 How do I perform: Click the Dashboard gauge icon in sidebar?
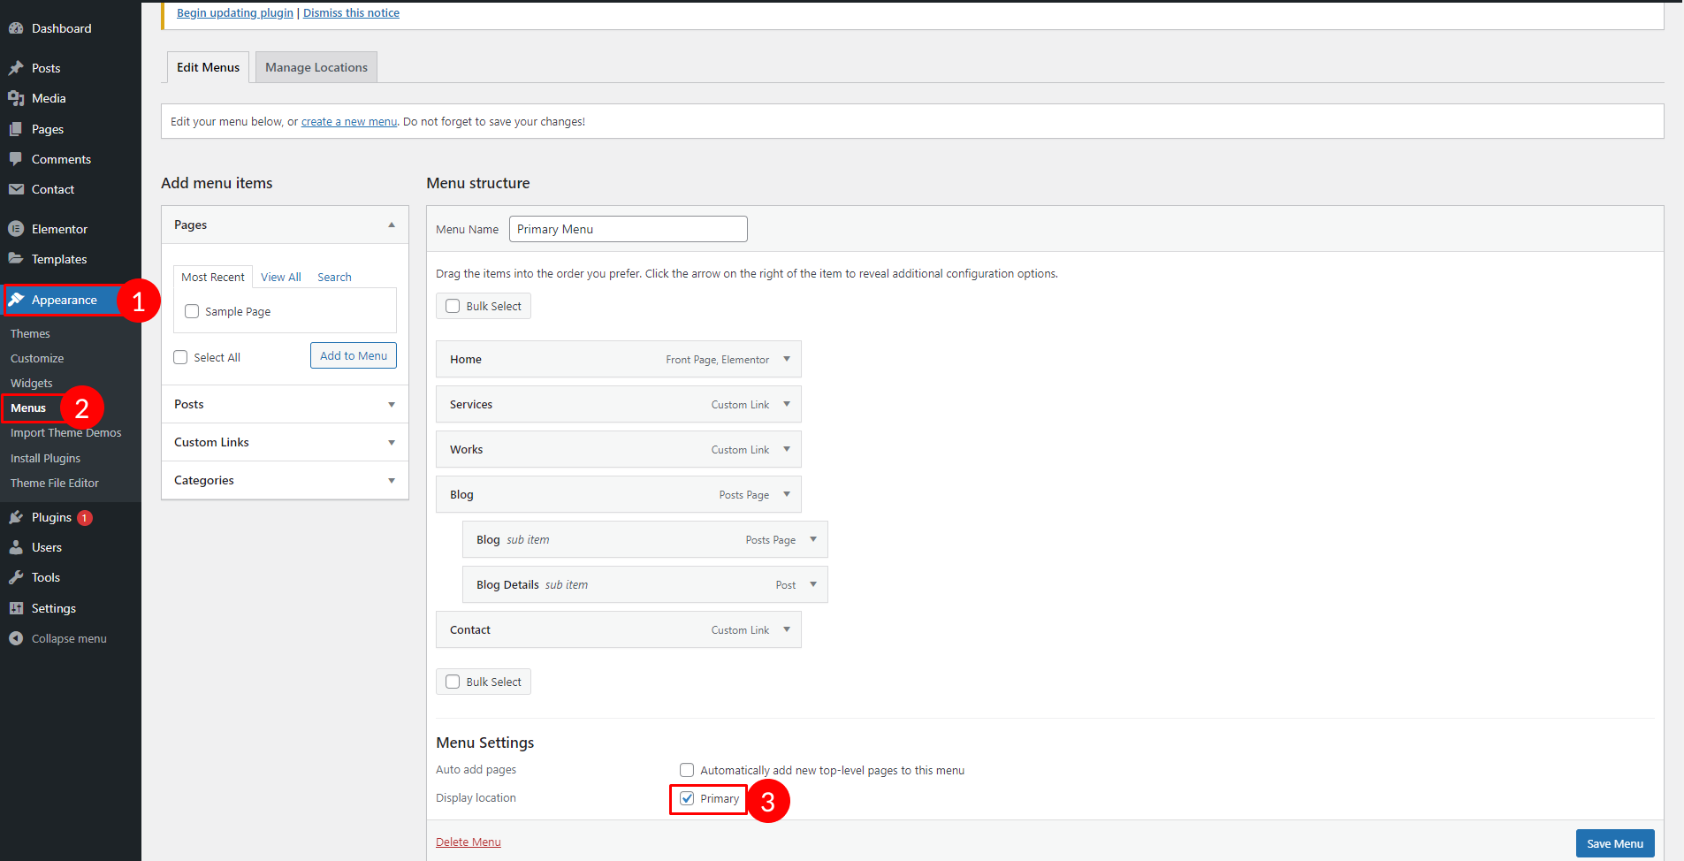click(x=16, y=28)
